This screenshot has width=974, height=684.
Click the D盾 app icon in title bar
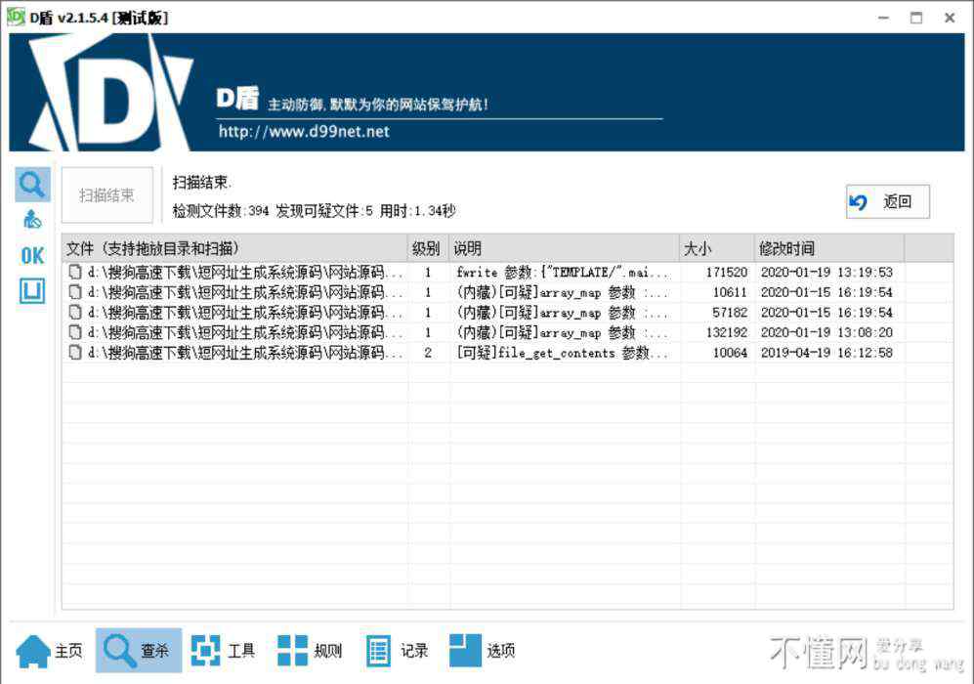15,17
